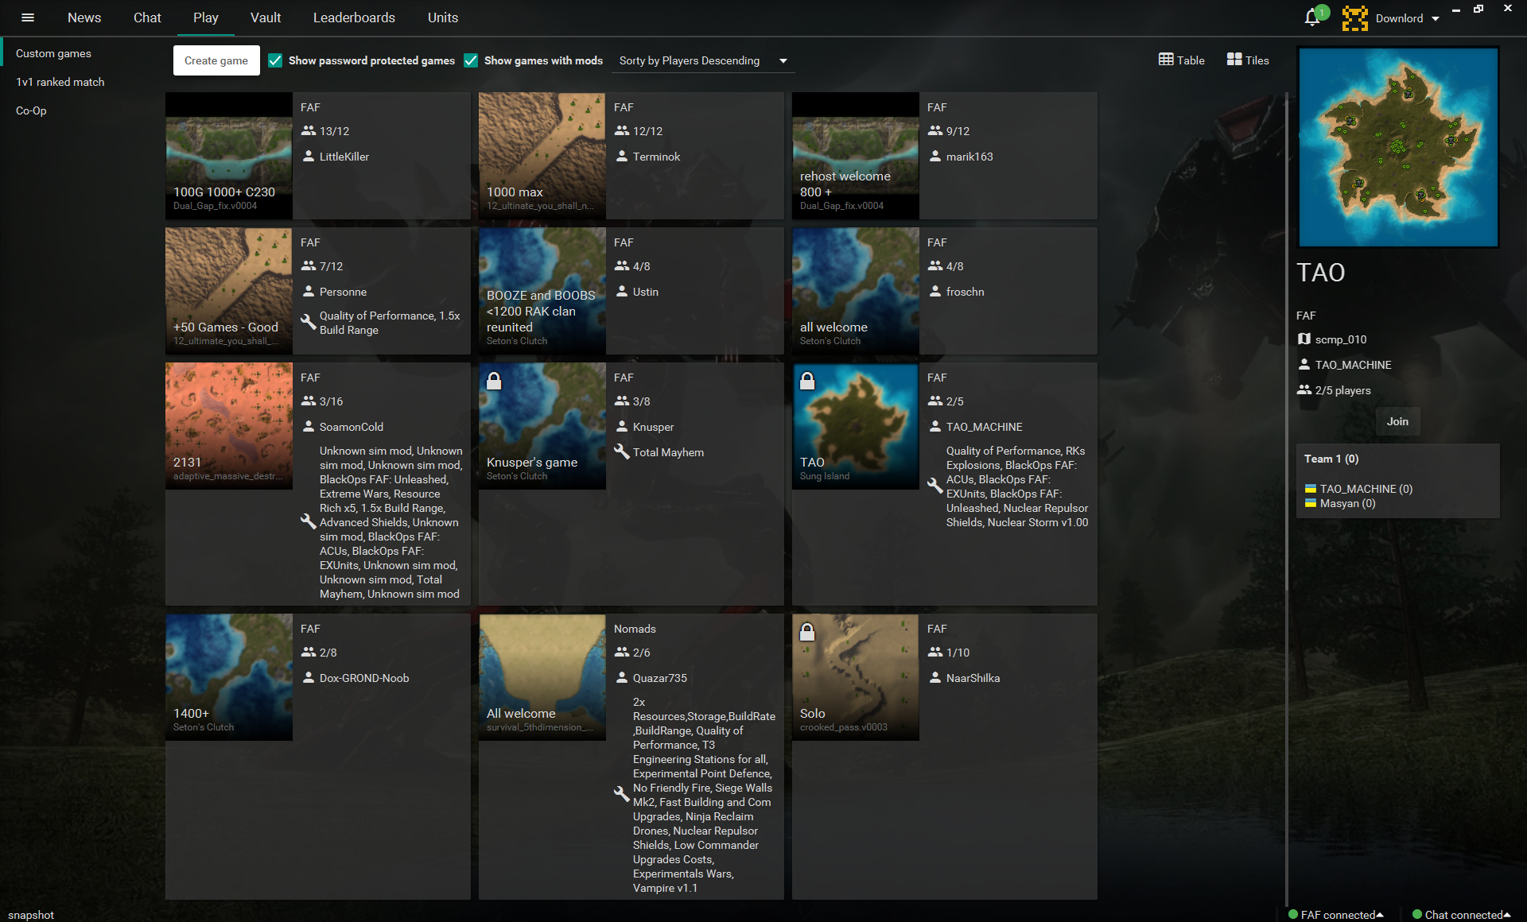Open the Leaderboards tab
1527x922 pixels.
click(354, 17)
